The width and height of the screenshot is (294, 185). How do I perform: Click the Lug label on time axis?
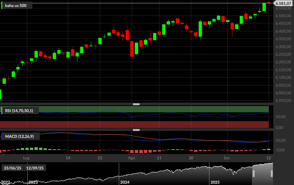click(x=26, y=158)
